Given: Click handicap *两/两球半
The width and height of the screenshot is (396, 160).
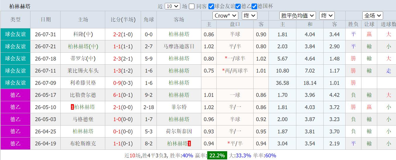Looking at the screenshot, I should point(235,70).
